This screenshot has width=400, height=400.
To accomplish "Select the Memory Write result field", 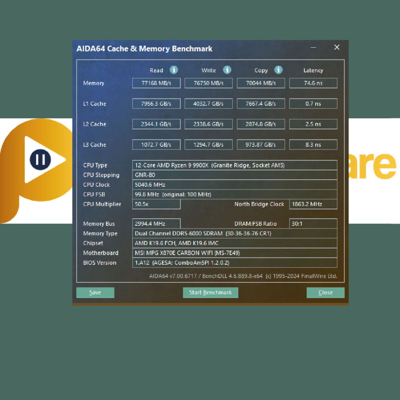I will coord(209,83).
